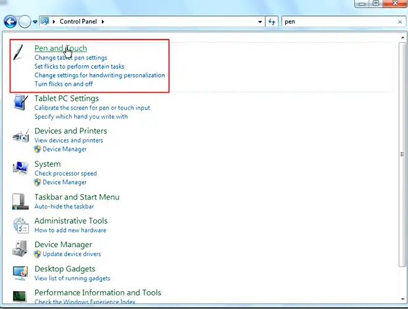Image resolution: width=408 pixels, height=309 pixels.
Task: Expand the arrow before Control Panel breadcrumb
Action: pyautogui.click(x=54, y=22)
